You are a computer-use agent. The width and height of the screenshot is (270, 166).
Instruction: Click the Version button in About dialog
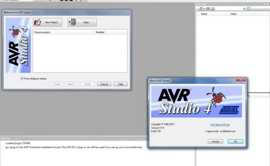(216, 142)
